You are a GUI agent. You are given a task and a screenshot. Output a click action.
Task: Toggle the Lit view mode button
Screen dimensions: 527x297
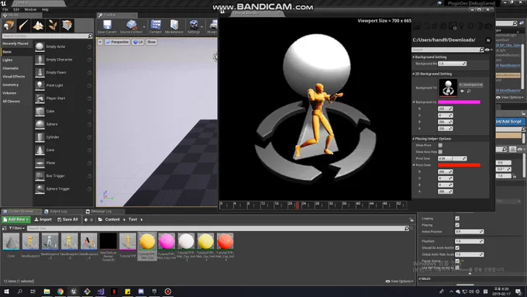138,42
